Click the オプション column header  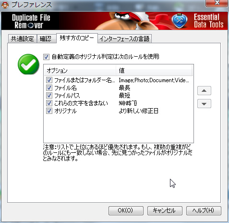coord(80,71)
